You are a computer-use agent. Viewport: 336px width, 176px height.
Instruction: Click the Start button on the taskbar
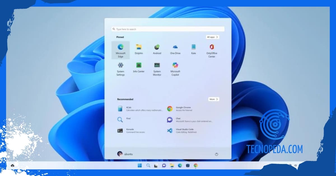click(x=139, y=165)
